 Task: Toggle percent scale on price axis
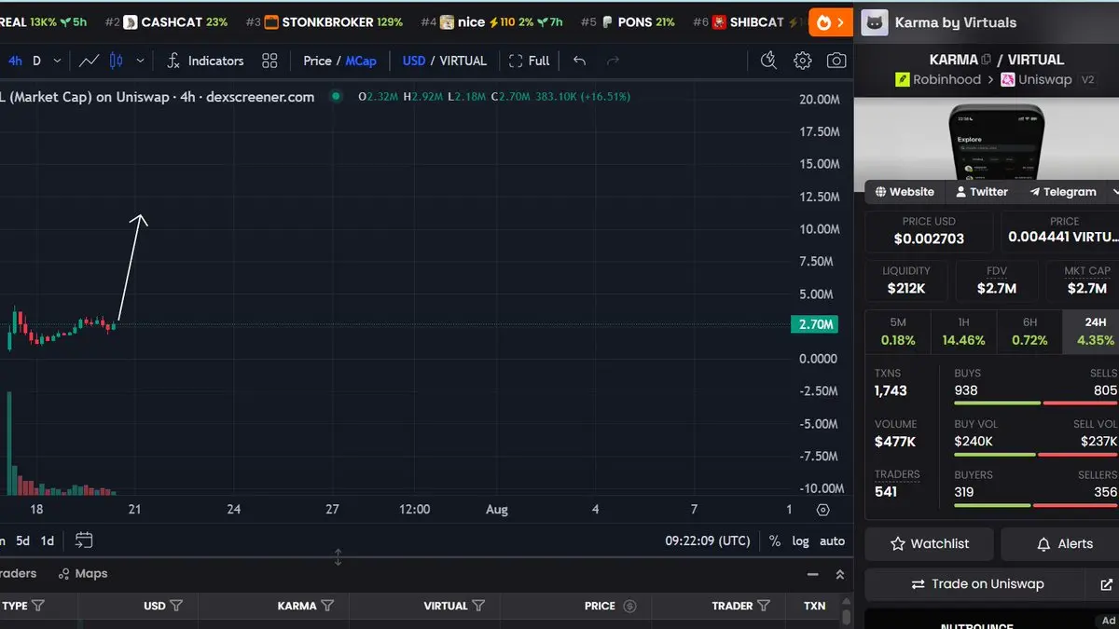pos(775,540)
